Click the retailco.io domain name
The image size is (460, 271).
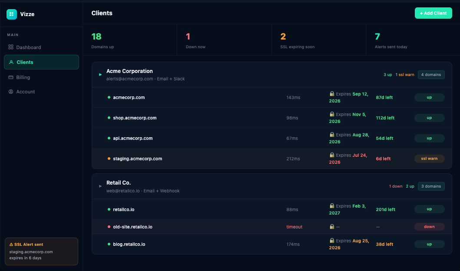pos(123,209)
